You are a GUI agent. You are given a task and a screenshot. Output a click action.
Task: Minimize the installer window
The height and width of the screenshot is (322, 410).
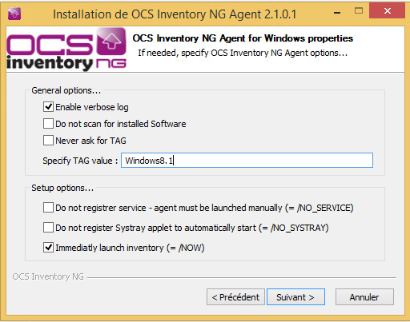[337, 13]
